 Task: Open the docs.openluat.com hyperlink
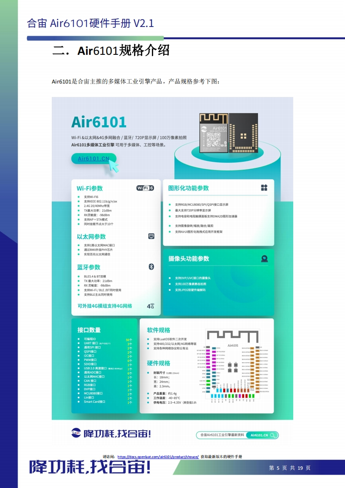[158, 457]
